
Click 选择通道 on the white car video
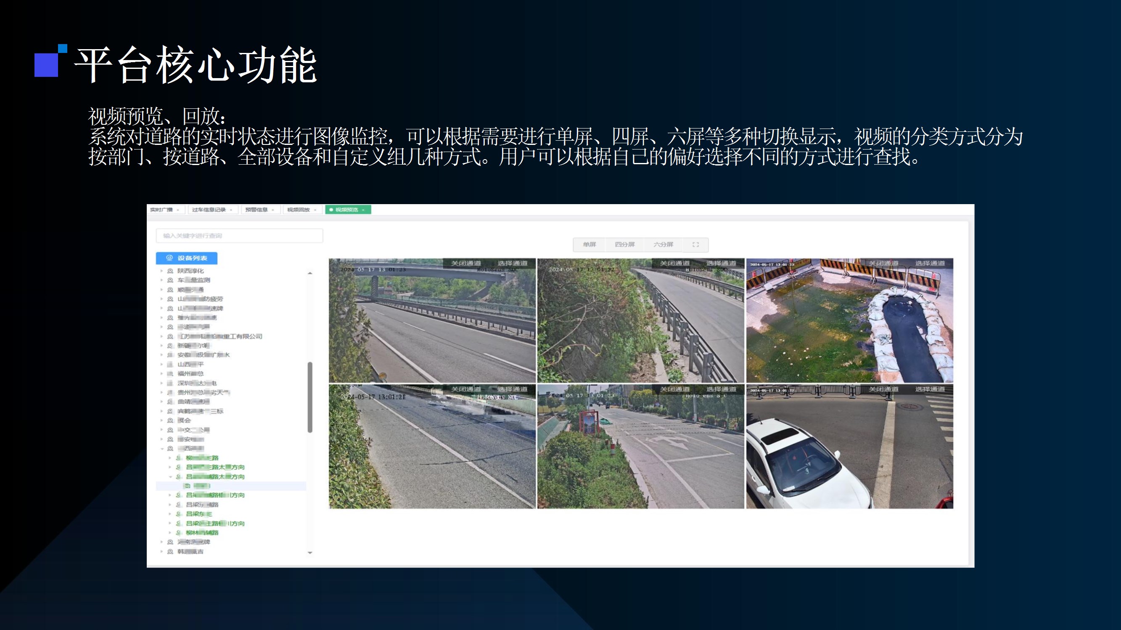point(930,389)
